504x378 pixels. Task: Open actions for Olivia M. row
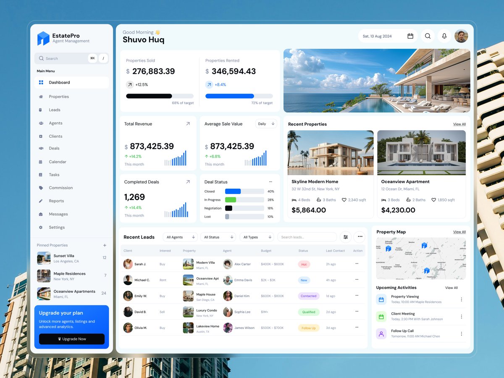[357, 327]
